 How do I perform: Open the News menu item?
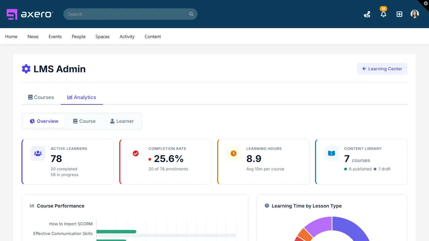33,36
